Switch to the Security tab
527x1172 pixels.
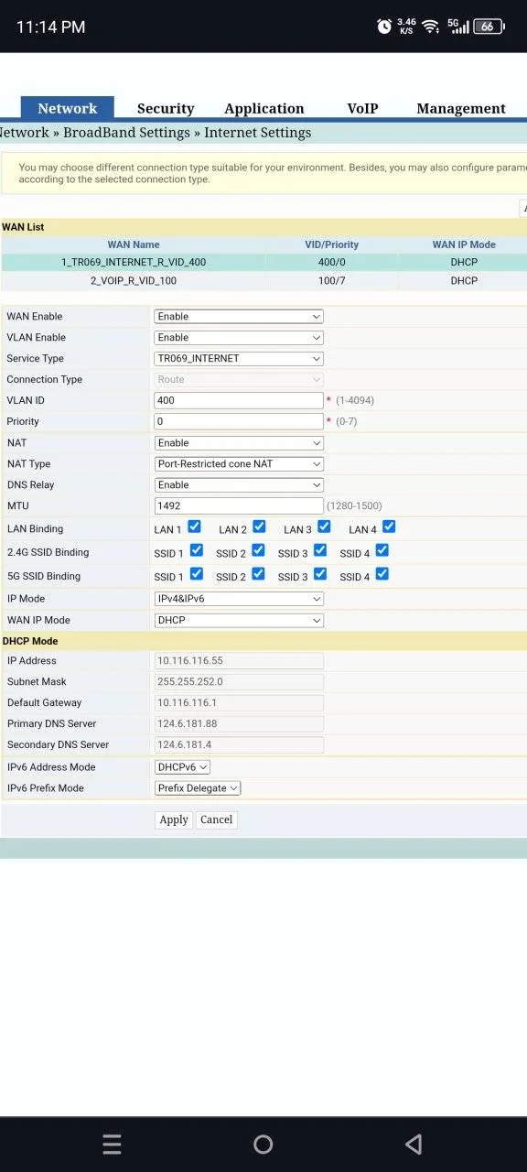click(x=166, y=108)
